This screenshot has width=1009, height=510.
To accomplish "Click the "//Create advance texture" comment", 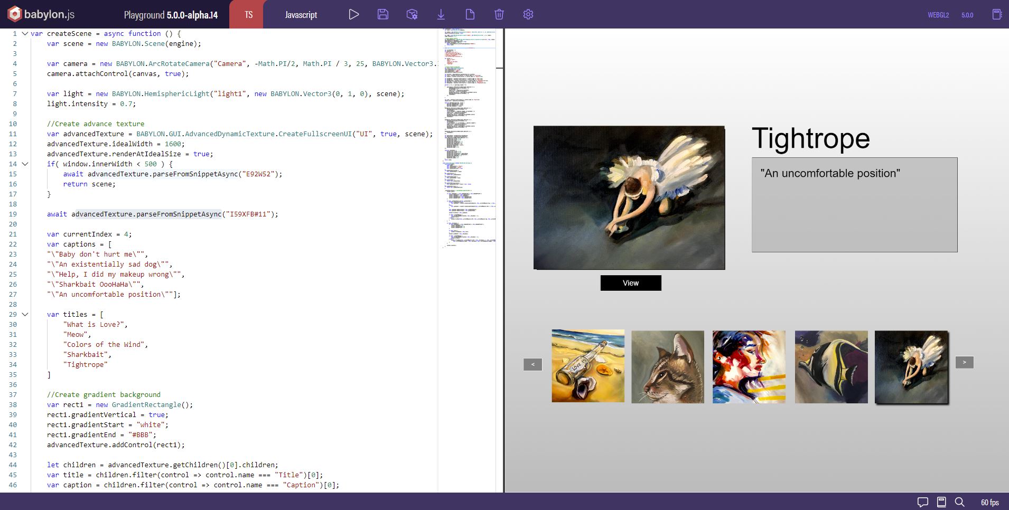I will tap(96, 124).
